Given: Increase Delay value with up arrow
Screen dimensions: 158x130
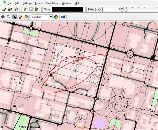Looking at the screenshot, I should point(122,8).
